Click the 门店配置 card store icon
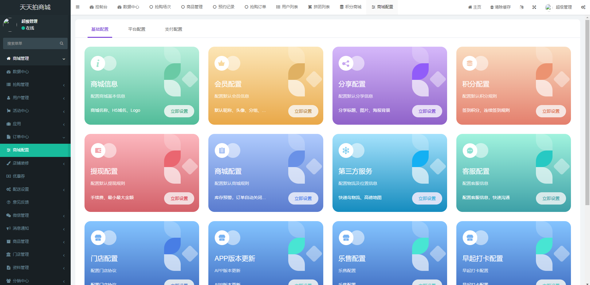 click(x=98, y=238)
